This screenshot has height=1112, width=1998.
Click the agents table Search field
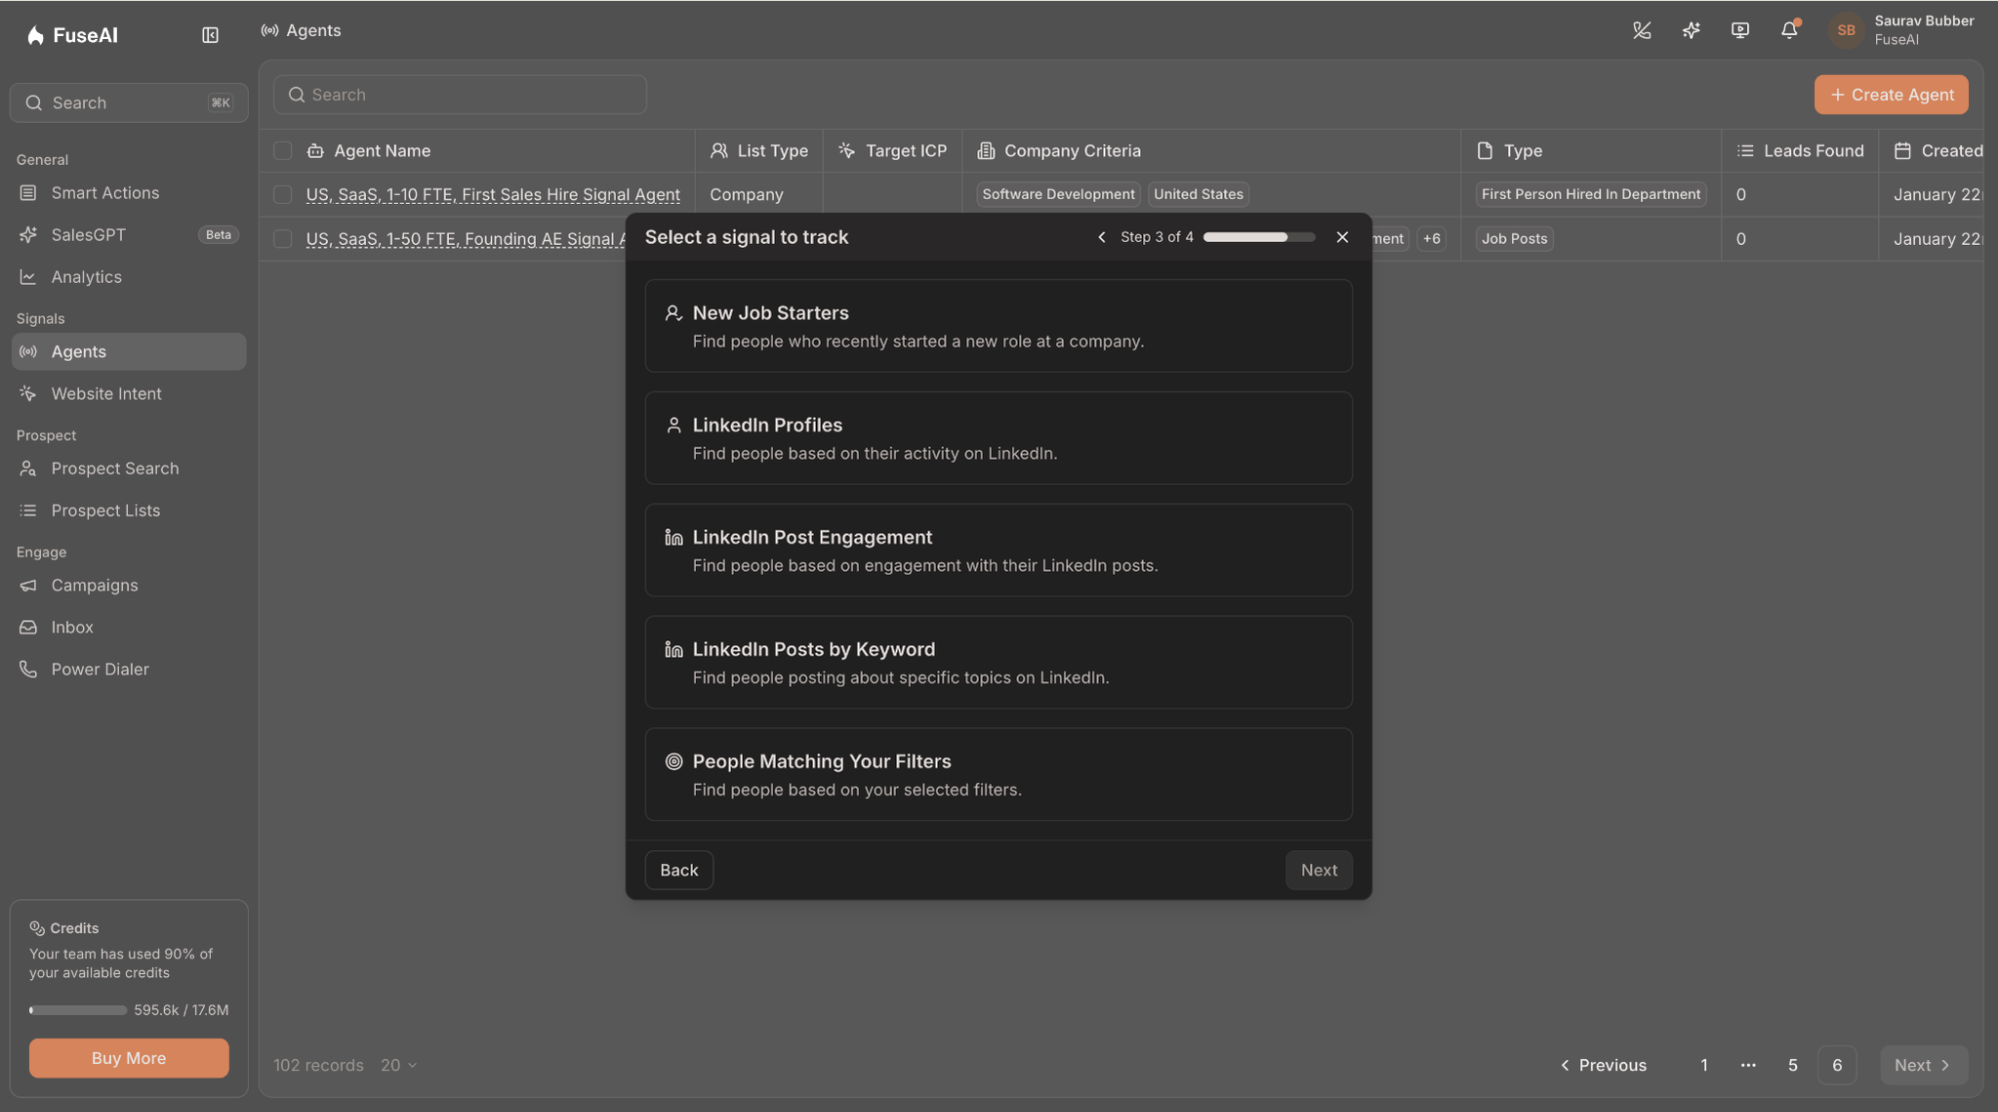[460, 95]
